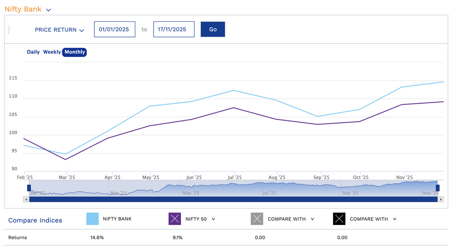
Task: Expand the PRICE RETURN dropdown
Action: tap(60, 30)
